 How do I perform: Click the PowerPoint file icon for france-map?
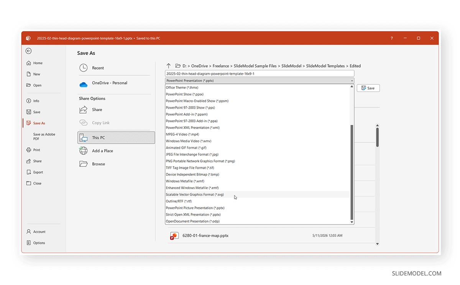[174, 236]
